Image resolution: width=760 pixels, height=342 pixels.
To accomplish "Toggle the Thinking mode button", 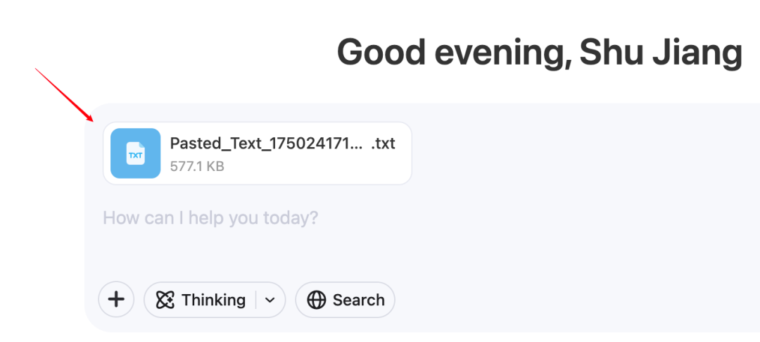I will click(201, 300).
